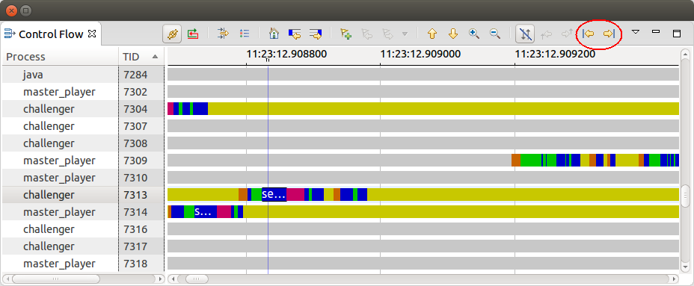
Task: Open the view menu triangle
Action: [x=636, y=32]
